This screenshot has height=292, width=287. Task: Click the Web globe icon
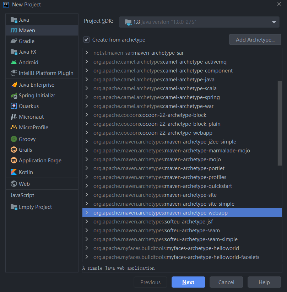point(14,184)
